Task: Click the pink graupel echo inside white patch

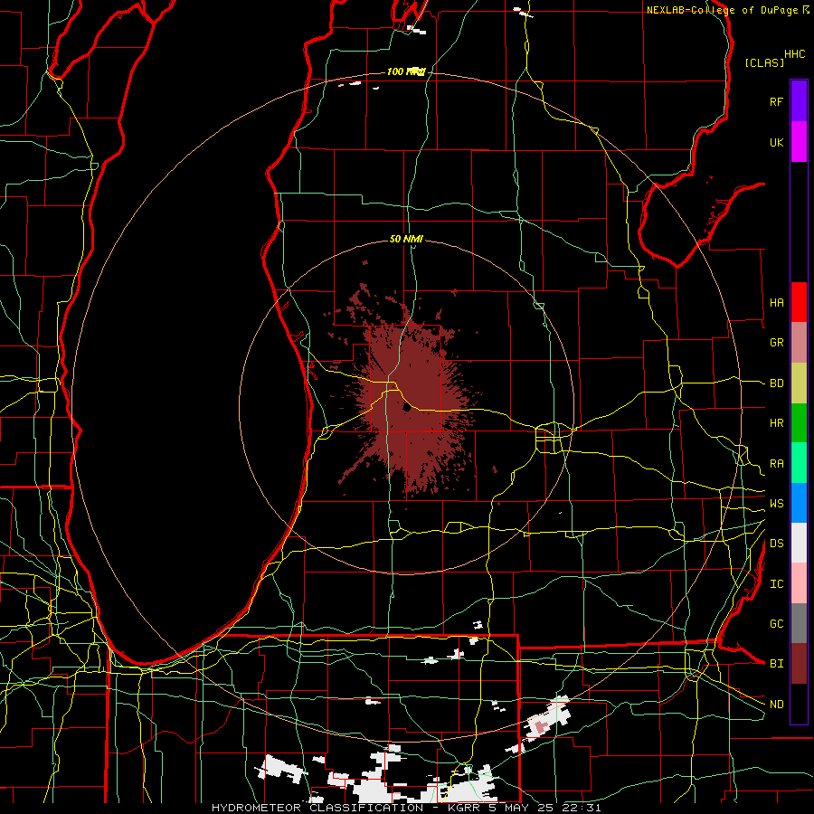Action: pos(541,725)
